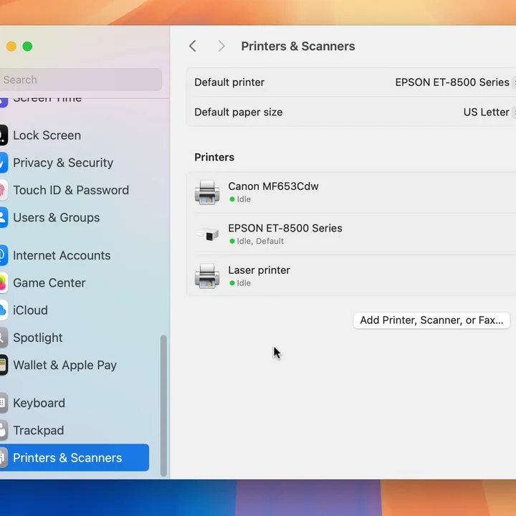Viewport: 516px width, 516px height.
Task: Select the Keyboard icon in sidebar
Action: [x=4, y=403]
